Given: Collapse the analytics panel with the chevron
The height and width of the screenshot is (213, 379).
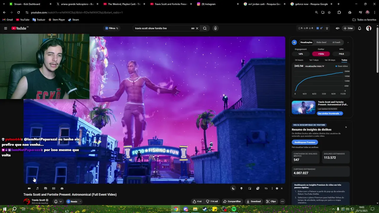Looking at the screenshot, I should (x=348, y=42).
